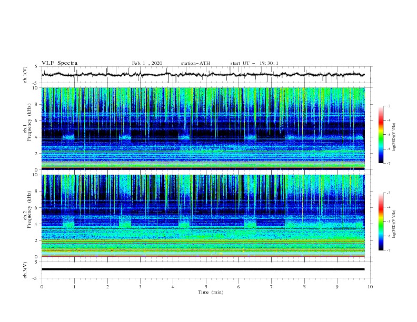Click the "ch.3(V)" axis label
This screenshot has width=417, height=322.
pos(25,270)
